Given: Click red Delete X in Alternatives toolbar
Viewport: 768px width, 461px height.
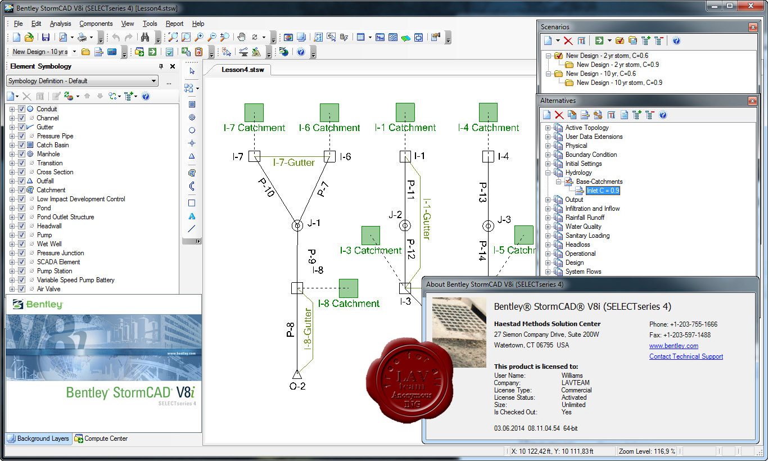Looking at the screenshot, I should (x=559, y=115).
